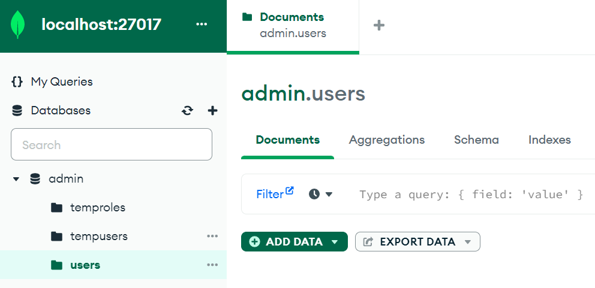This screenshot has height=288, width=595.
Task: Switch to the Schema tab
Action: 476,140
